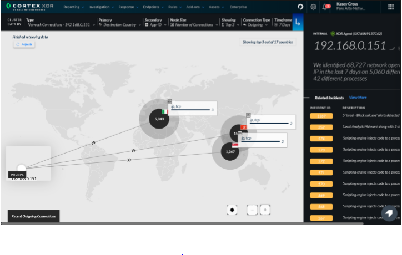Open incident 570

(321, 184)
